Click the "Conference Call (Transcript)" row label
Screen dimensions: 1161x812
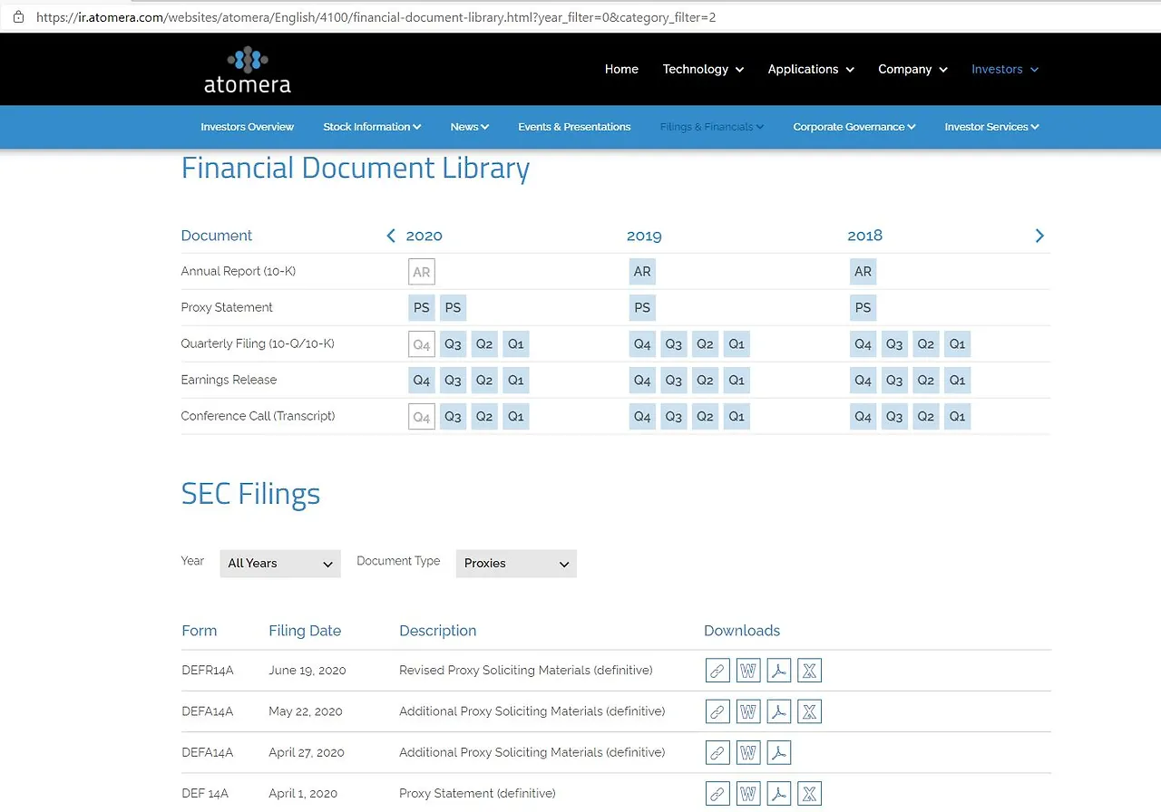259,416
